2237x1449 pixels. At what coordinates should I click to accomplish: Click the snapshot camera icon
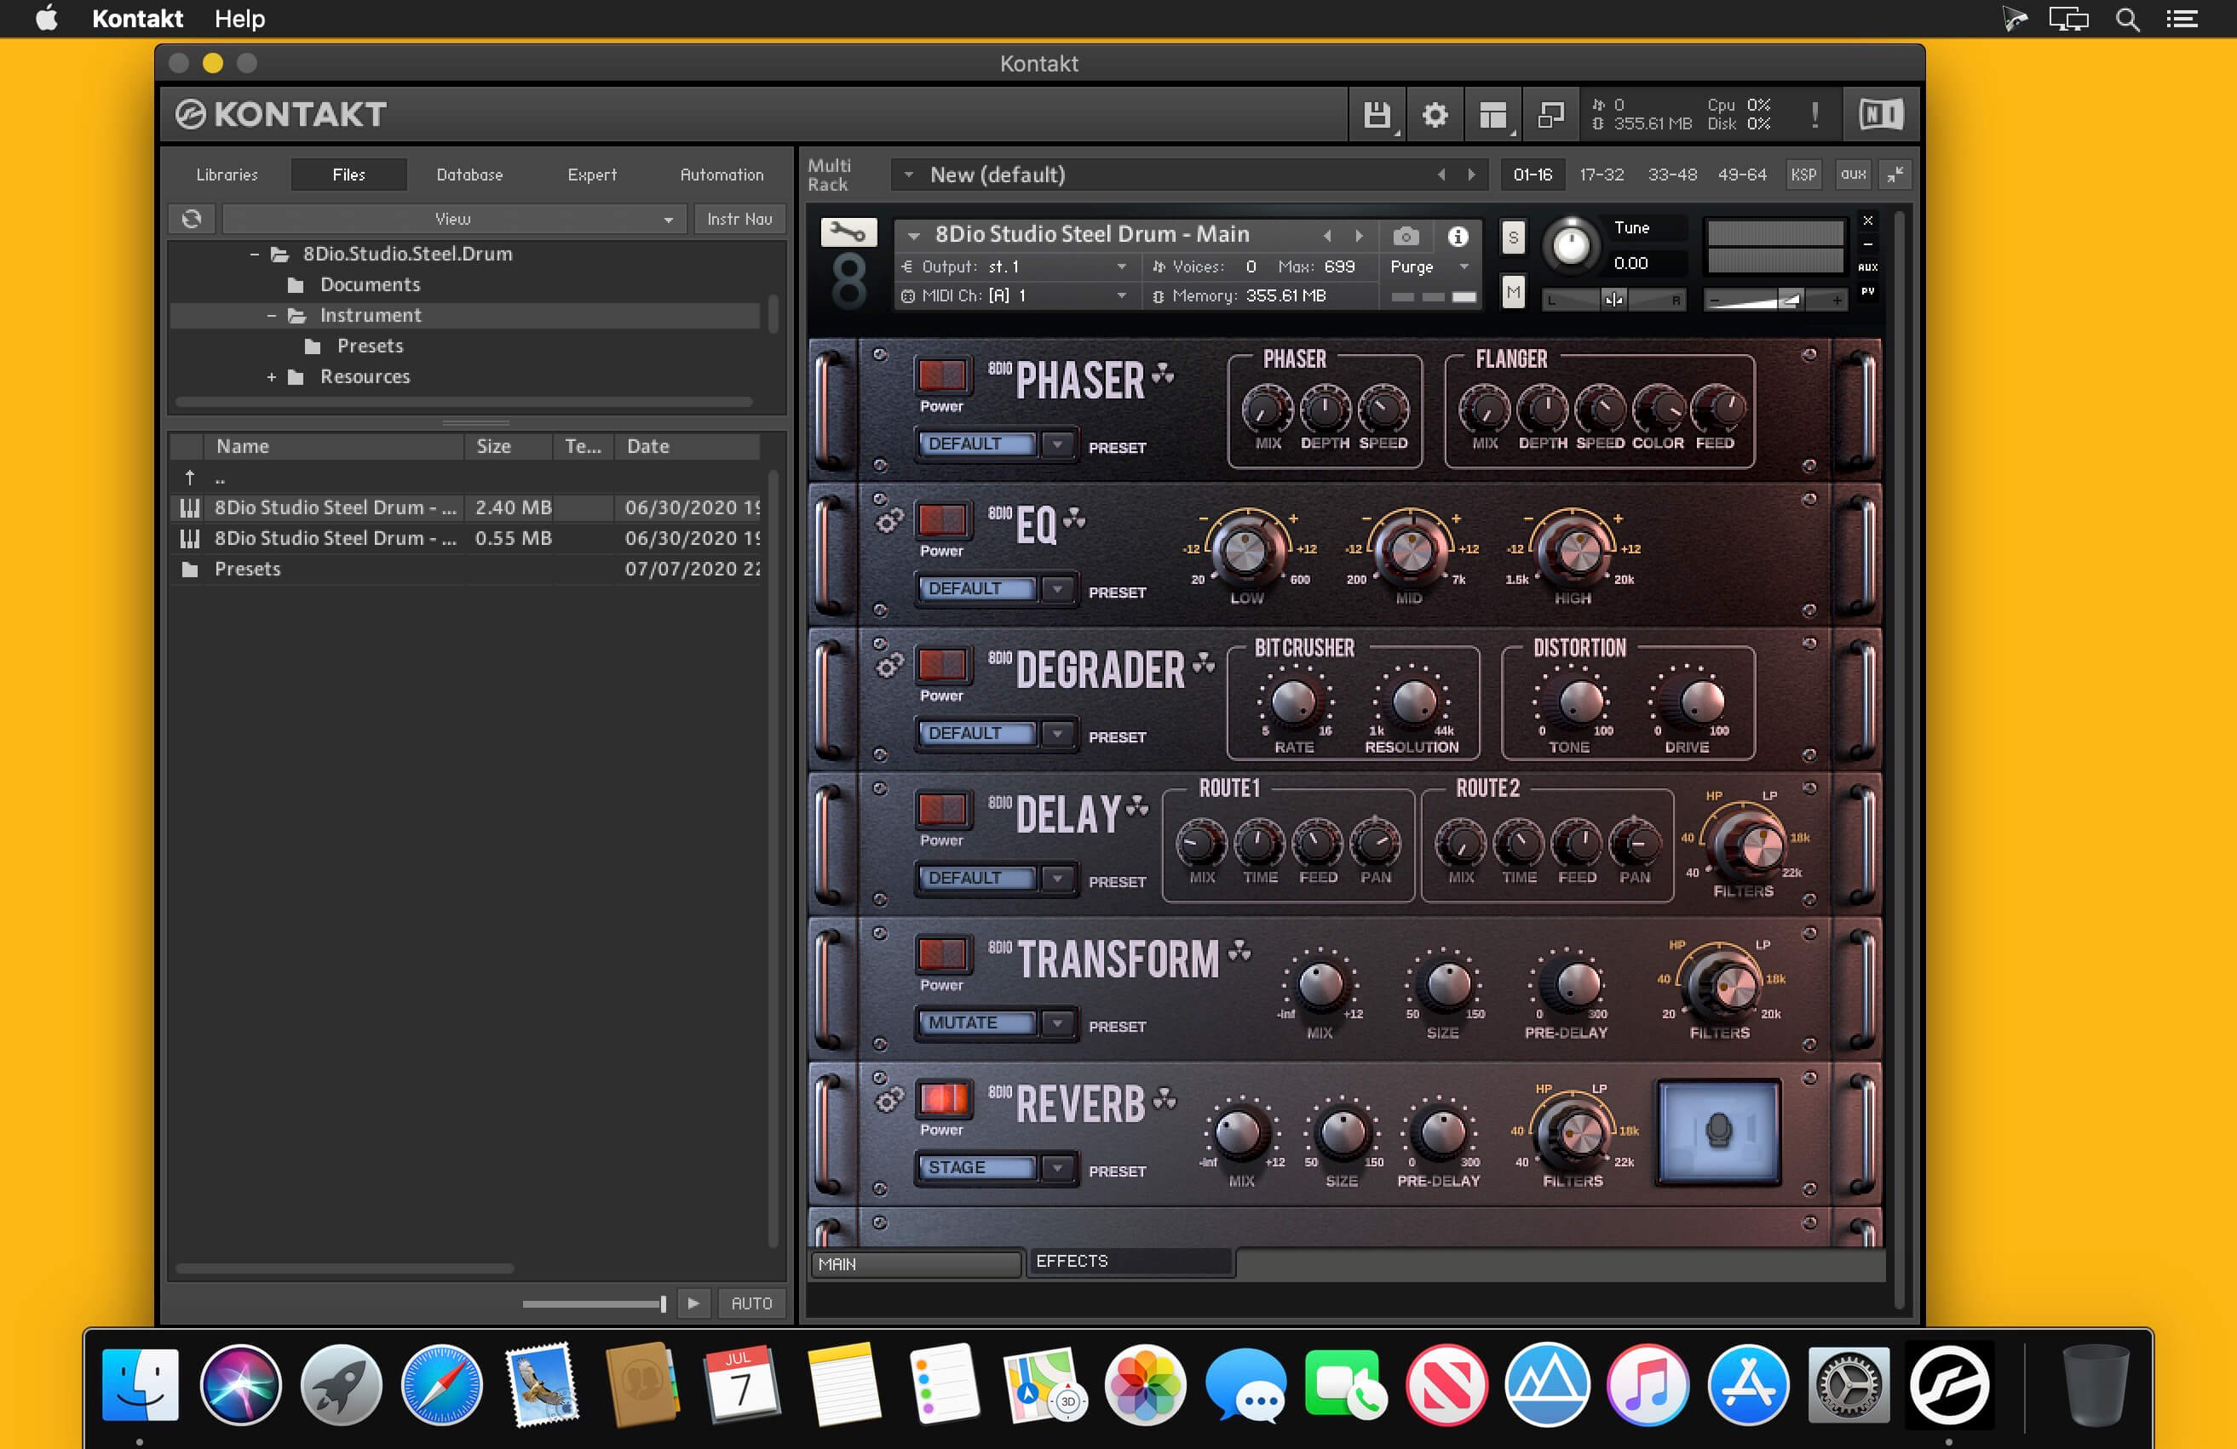pos(1406,236)
